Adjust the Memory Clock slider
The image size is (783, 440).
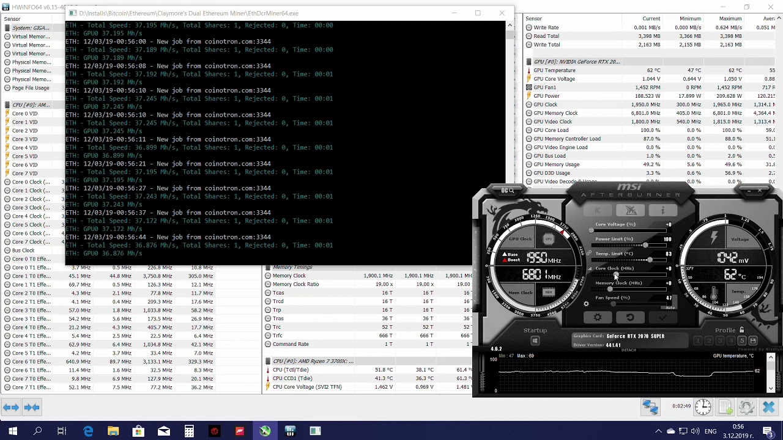(630, 289)
